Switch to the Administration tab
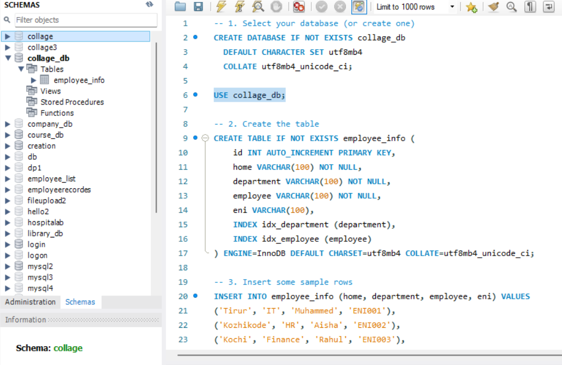 pyautogui.click(x=30, y=302)
